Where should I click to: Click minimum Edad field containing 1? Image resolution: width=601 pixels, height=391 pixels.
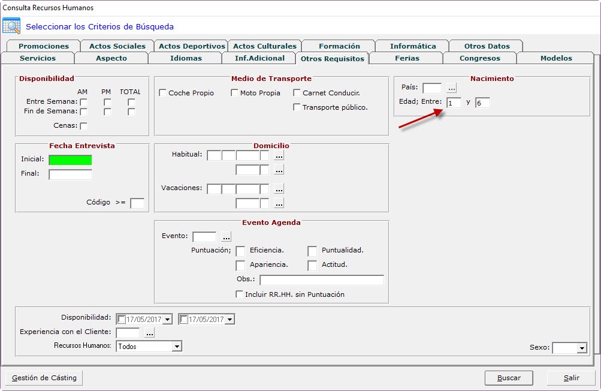click(454, 103)
